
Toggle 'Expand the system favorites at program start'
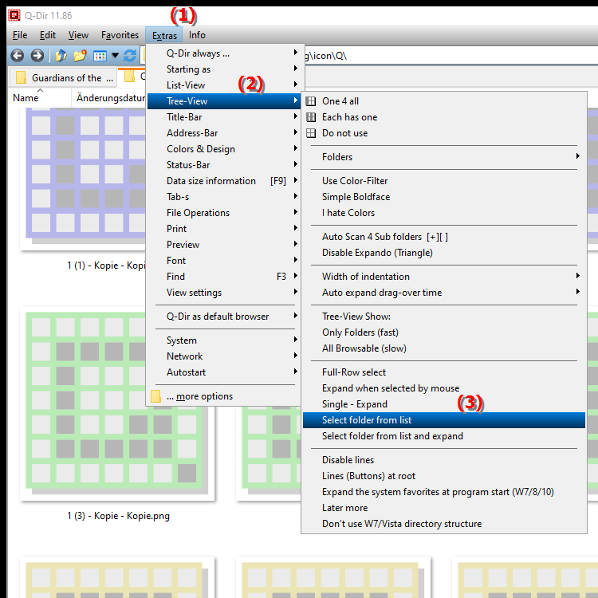(444, 492)
